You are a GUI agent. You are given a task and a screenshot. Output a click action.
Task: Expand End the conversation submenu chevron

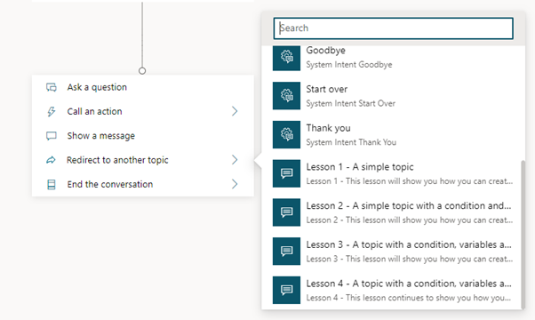[x=235, y=184]
